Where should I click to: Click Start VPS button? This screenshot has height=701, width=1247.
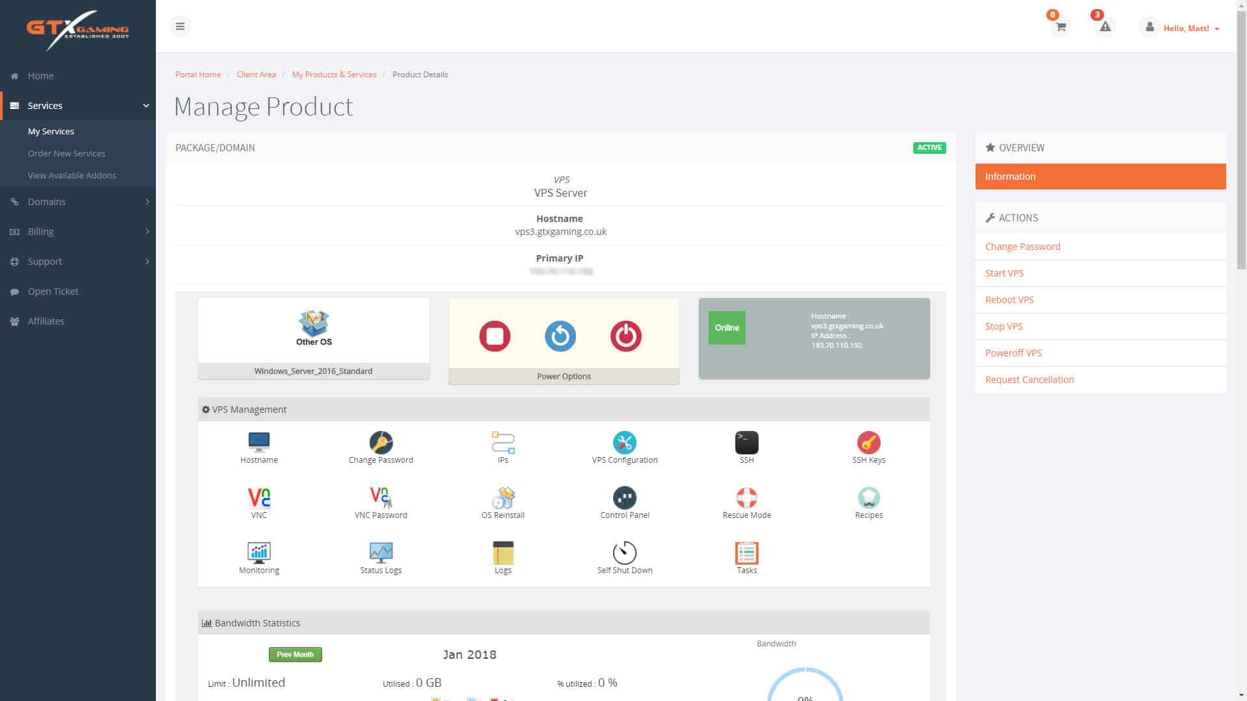[1005, 272]
